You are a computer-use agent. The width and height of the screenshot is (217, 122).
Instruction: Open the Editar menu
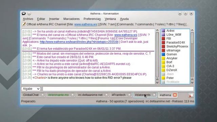click(x=41, y=19)
